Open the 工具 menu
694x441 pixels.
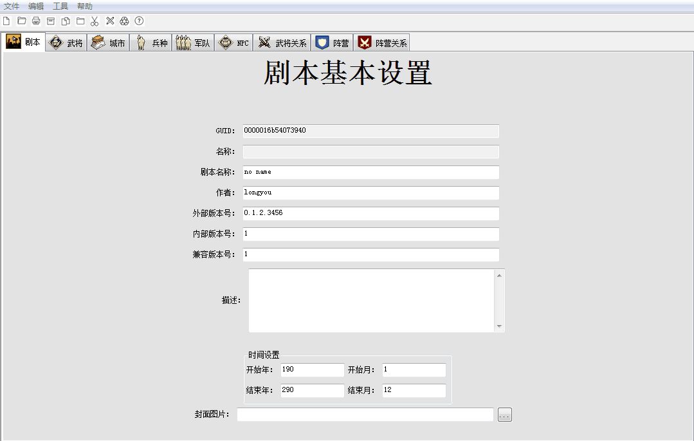60,6
